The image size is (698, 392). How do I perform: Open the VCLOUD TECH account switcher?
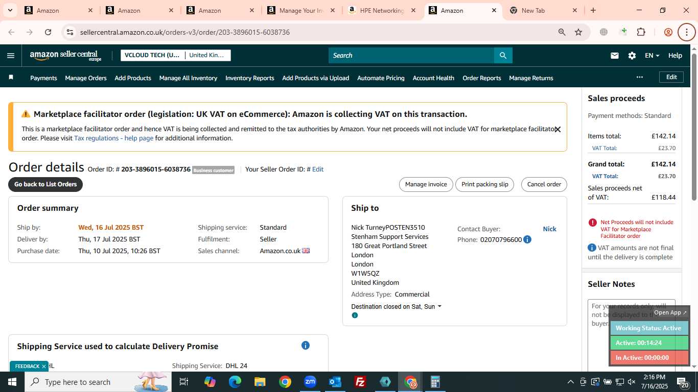(152, 55)
